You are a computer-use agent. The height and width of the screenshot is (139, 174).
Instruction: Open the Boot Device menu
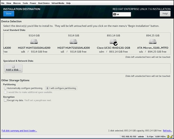click(44, 3)
